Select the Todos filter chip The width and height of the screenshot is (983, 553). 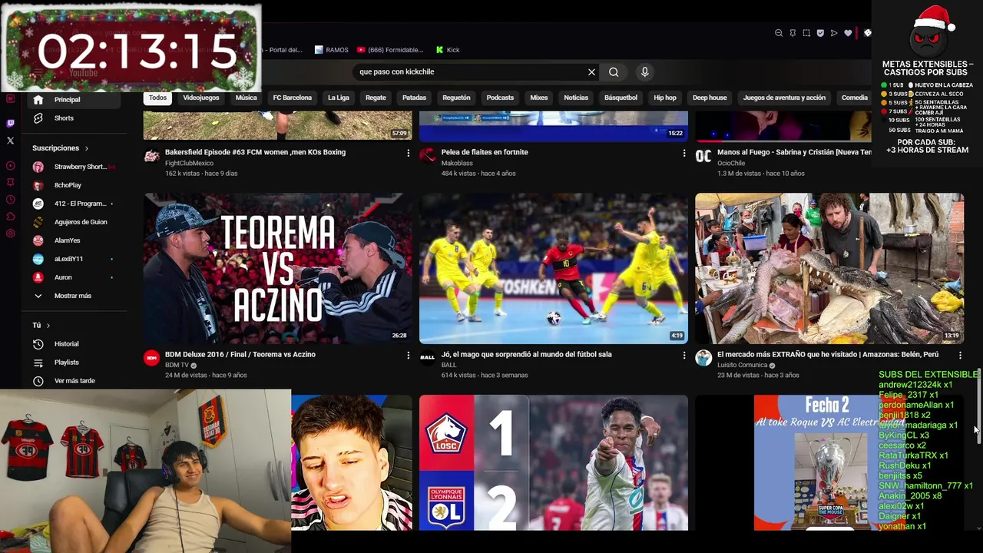coord(157,98)
